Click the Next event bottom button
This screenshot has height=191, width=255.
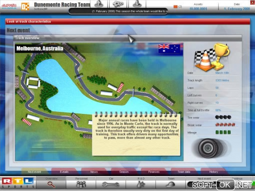coord(204,183)
